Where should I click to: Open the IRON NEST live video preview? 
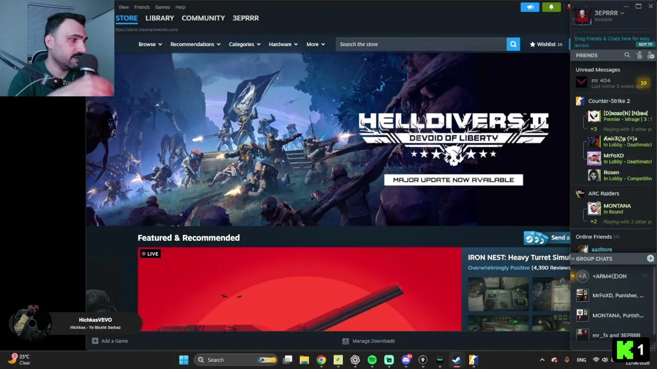(300, 289)
